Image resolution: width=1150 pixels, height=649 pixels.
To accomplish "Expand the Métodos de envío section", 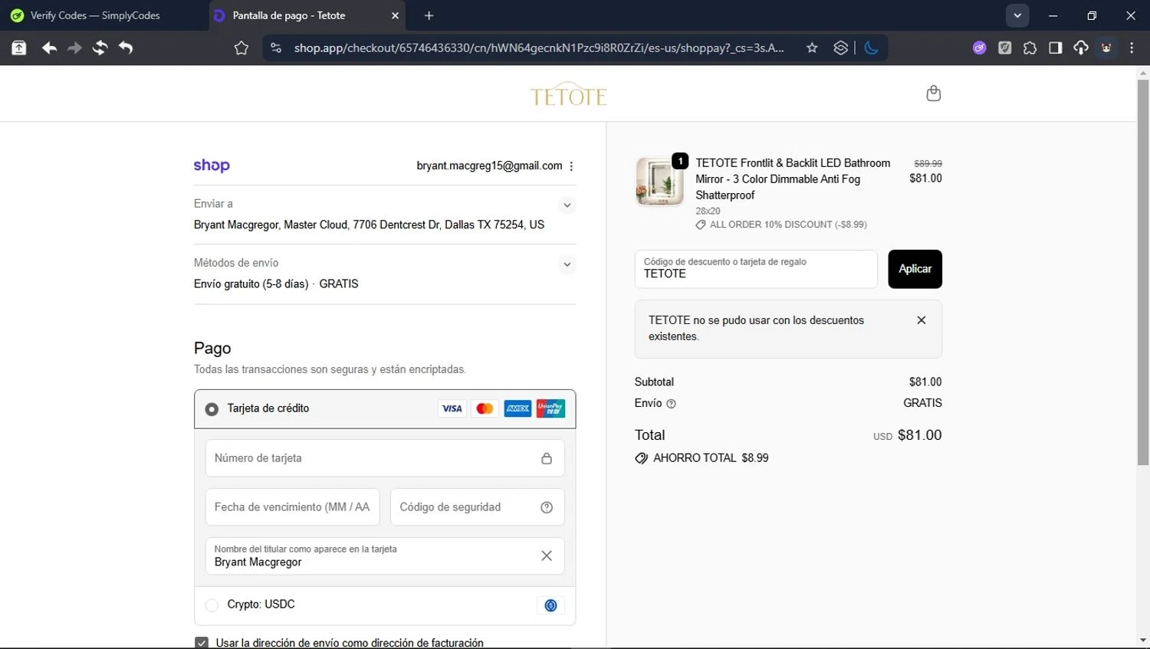I will click(x=567, y=264).
